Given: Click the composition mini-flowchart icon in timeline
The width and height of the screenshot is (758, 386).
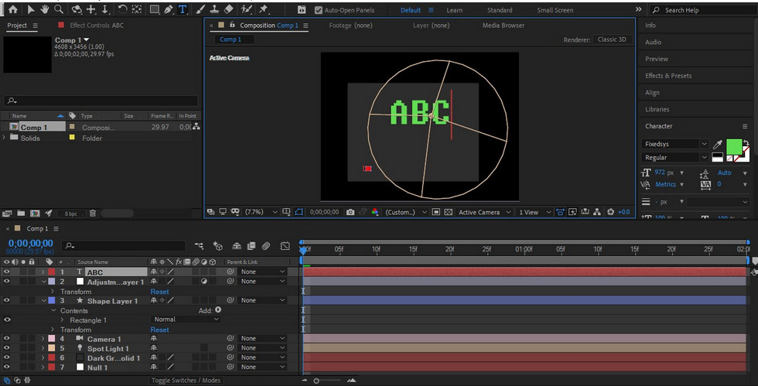Looking at the screenshot, I should click(x=199, y=246).
